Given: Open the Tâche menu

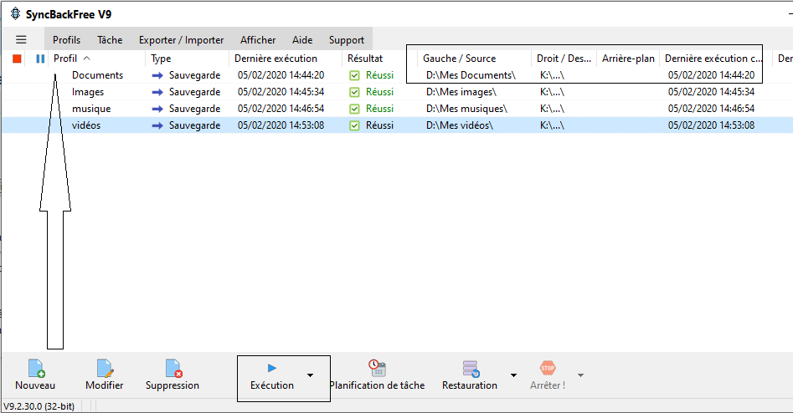Looking at the screenshot, I should click(x=110, y=40).
